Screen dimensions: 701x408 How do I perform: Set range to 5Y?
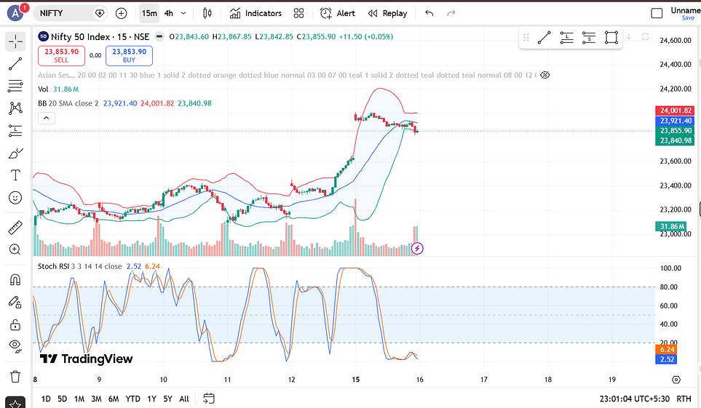(x=167, y=399)
